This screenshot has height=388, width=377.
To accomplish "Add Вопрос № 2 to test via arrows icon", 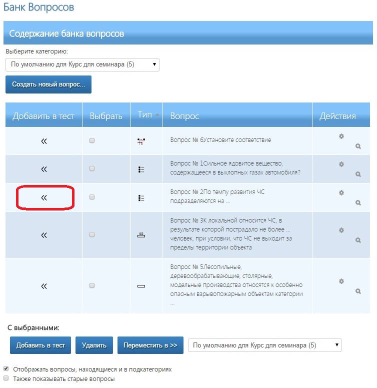I will 44,197.
